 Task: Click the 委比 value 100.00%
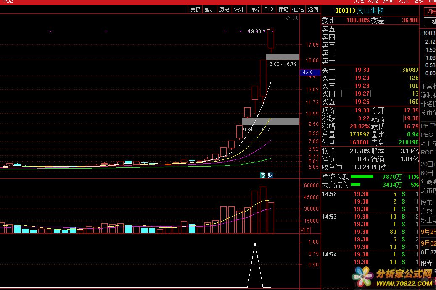pyautogui.click(x=358, y=21)
